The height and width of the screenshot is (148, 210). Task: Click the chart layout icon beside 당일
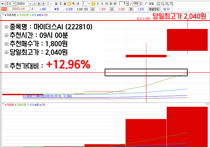tap(158, 4)
